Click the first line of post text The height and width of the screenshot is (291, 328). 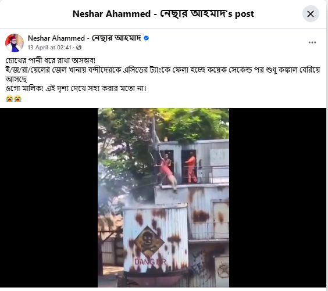coord(50,60)
